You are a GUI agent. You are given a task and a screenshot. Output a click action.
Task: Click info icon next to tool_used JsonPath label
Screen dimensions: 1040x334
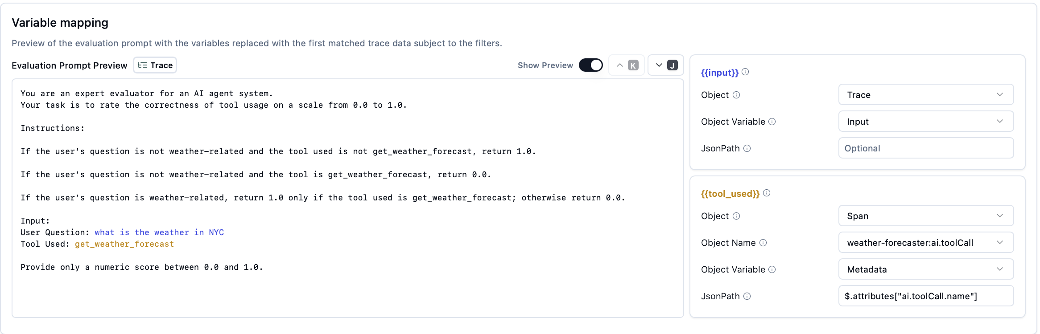pyautogui.click(x=747, y=296)
